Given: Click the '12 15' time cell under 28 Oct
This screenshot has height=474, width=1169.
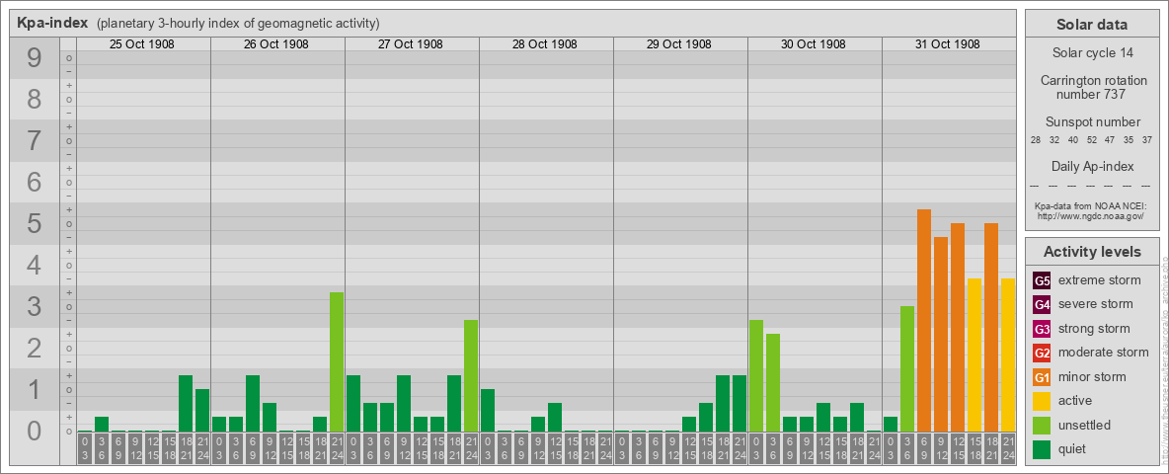Looking at the screenshot, I should [555, 449].
